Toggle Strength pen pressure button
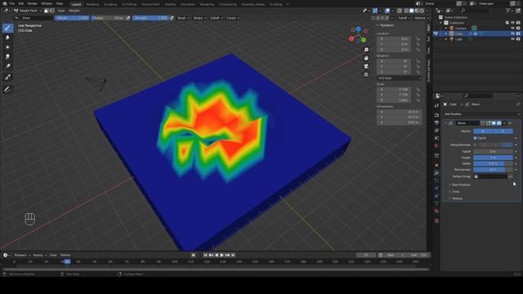 pyautogui.click(x=172, y=18)
